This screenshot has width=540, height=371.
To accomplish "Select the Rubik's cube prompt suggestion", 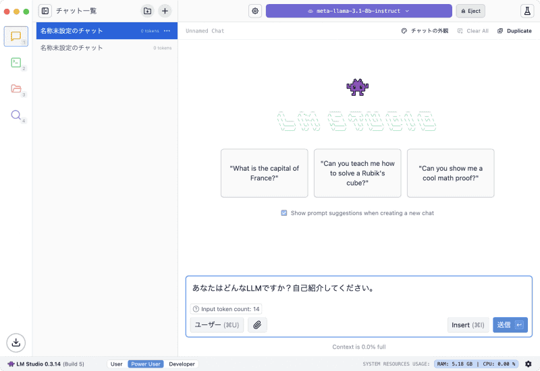I will pyautogui.click(x=358, y=173).
